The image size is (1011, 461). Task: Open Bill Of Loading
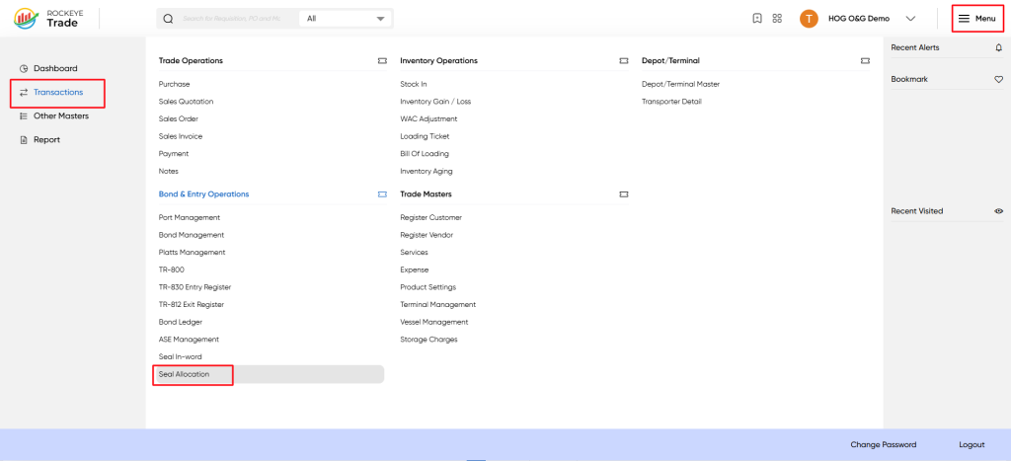click(x=425, y=154)
